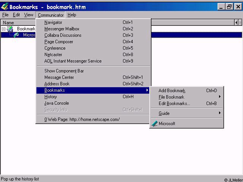This screenshot has width=243, height=182.
Task: Restore the Bookmarks window size
Action: 229,7
